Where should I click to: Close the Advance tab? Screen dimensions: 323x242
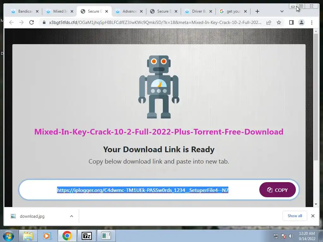pyautogui.click(x=141, y=11)
